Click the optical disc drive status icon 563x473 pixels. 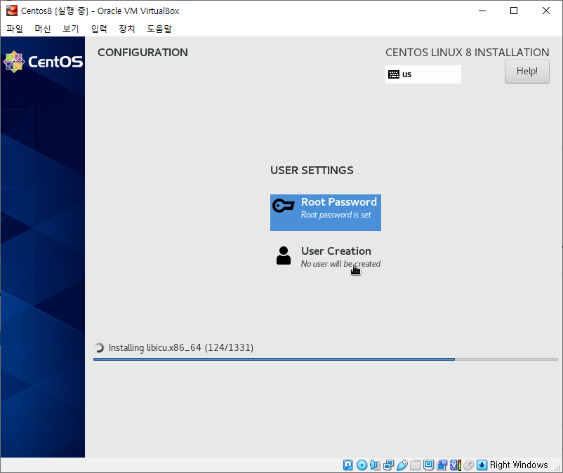[x=362, y=465]
